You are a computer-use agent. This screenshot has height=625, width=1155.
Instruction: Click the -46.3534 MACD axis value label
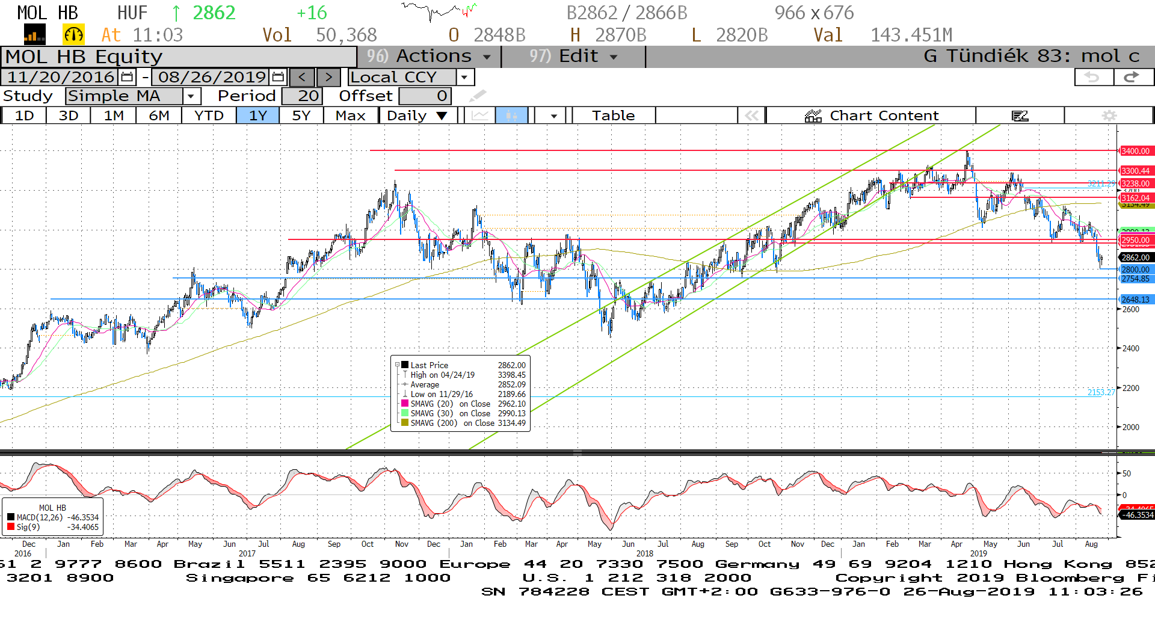[x=1136, y=515]
